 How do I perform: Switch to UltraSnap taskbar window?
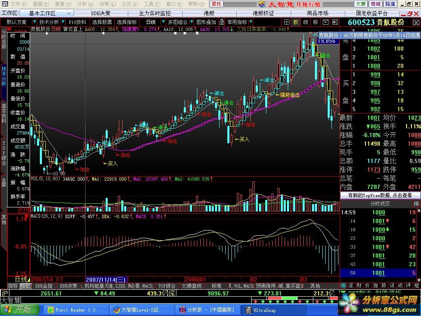[x=273, y=310]
